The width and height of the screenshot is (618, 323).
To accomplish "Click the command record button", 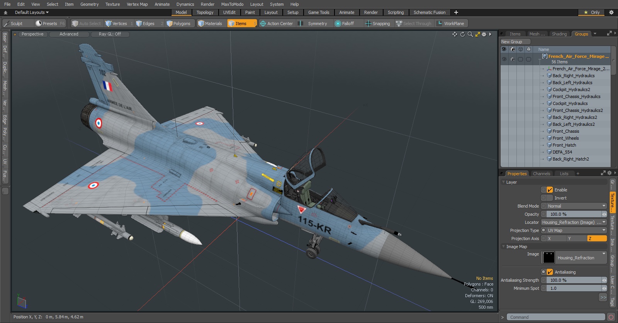I will point(611,317).
